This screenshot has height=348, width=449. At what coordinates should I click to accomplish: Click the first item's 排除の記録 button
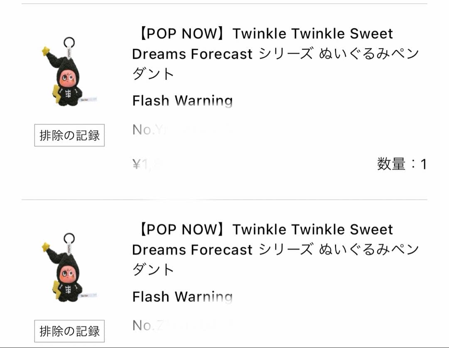click(69, 135)
